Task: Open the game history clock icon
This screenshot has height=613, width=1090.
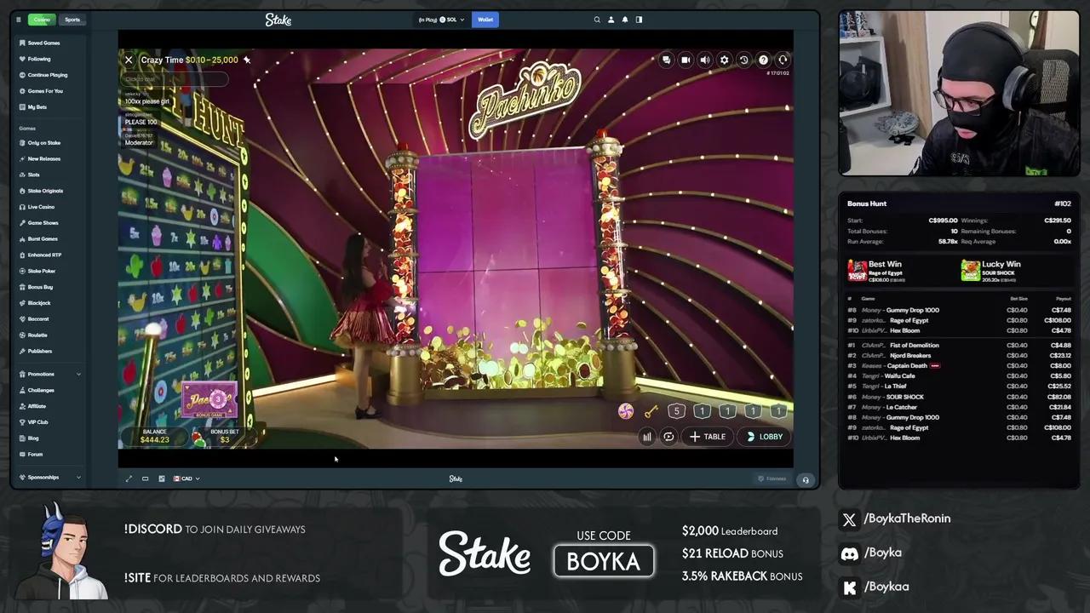Action: click(x=743, y=60)
